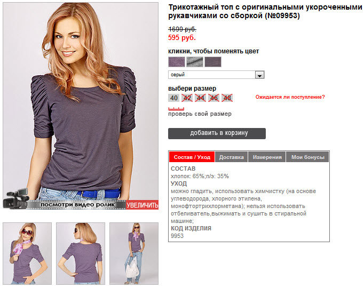This screenshot has height=288, width=364.
Task: Choose crossed-out size 48
Action: 227,98
